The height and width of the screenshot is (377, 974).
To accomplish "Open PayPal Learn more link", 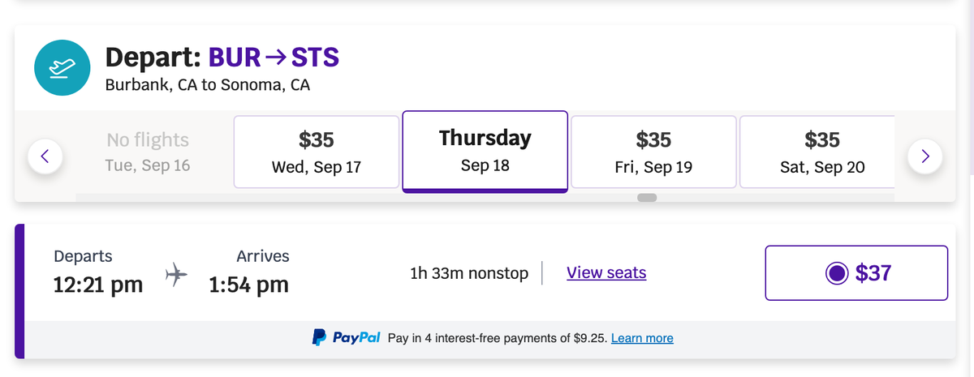I will [642, 338].
